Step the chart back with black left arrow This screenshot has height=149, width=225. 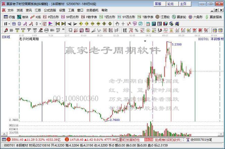[70, 24]
